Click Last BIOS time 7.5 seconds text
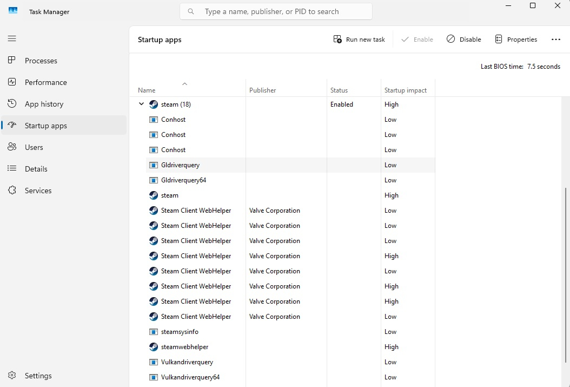Viewport: 570px width, 387px height. click(x=520, y=67)
